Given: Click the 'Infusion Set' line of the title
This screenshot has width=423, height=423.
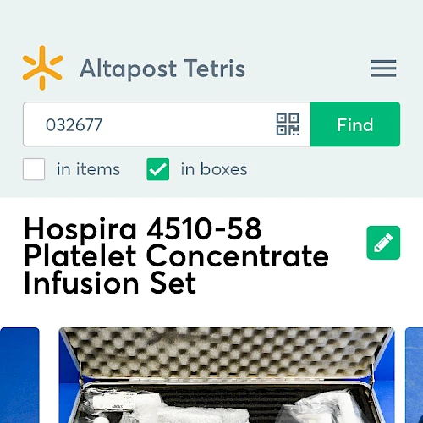Looking at the screenshot, I should 110,283.
